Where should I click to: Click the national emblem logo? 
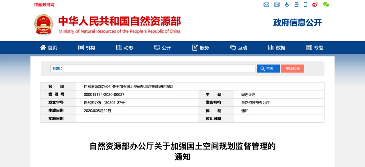pyautogui.click(x=44, y=25)
